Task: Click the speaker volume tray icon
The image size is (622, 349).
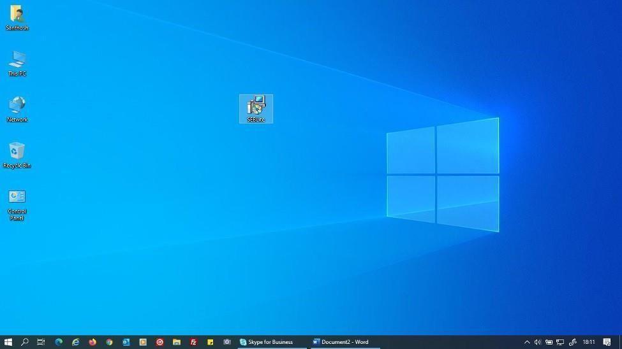Action: point(538,342)
